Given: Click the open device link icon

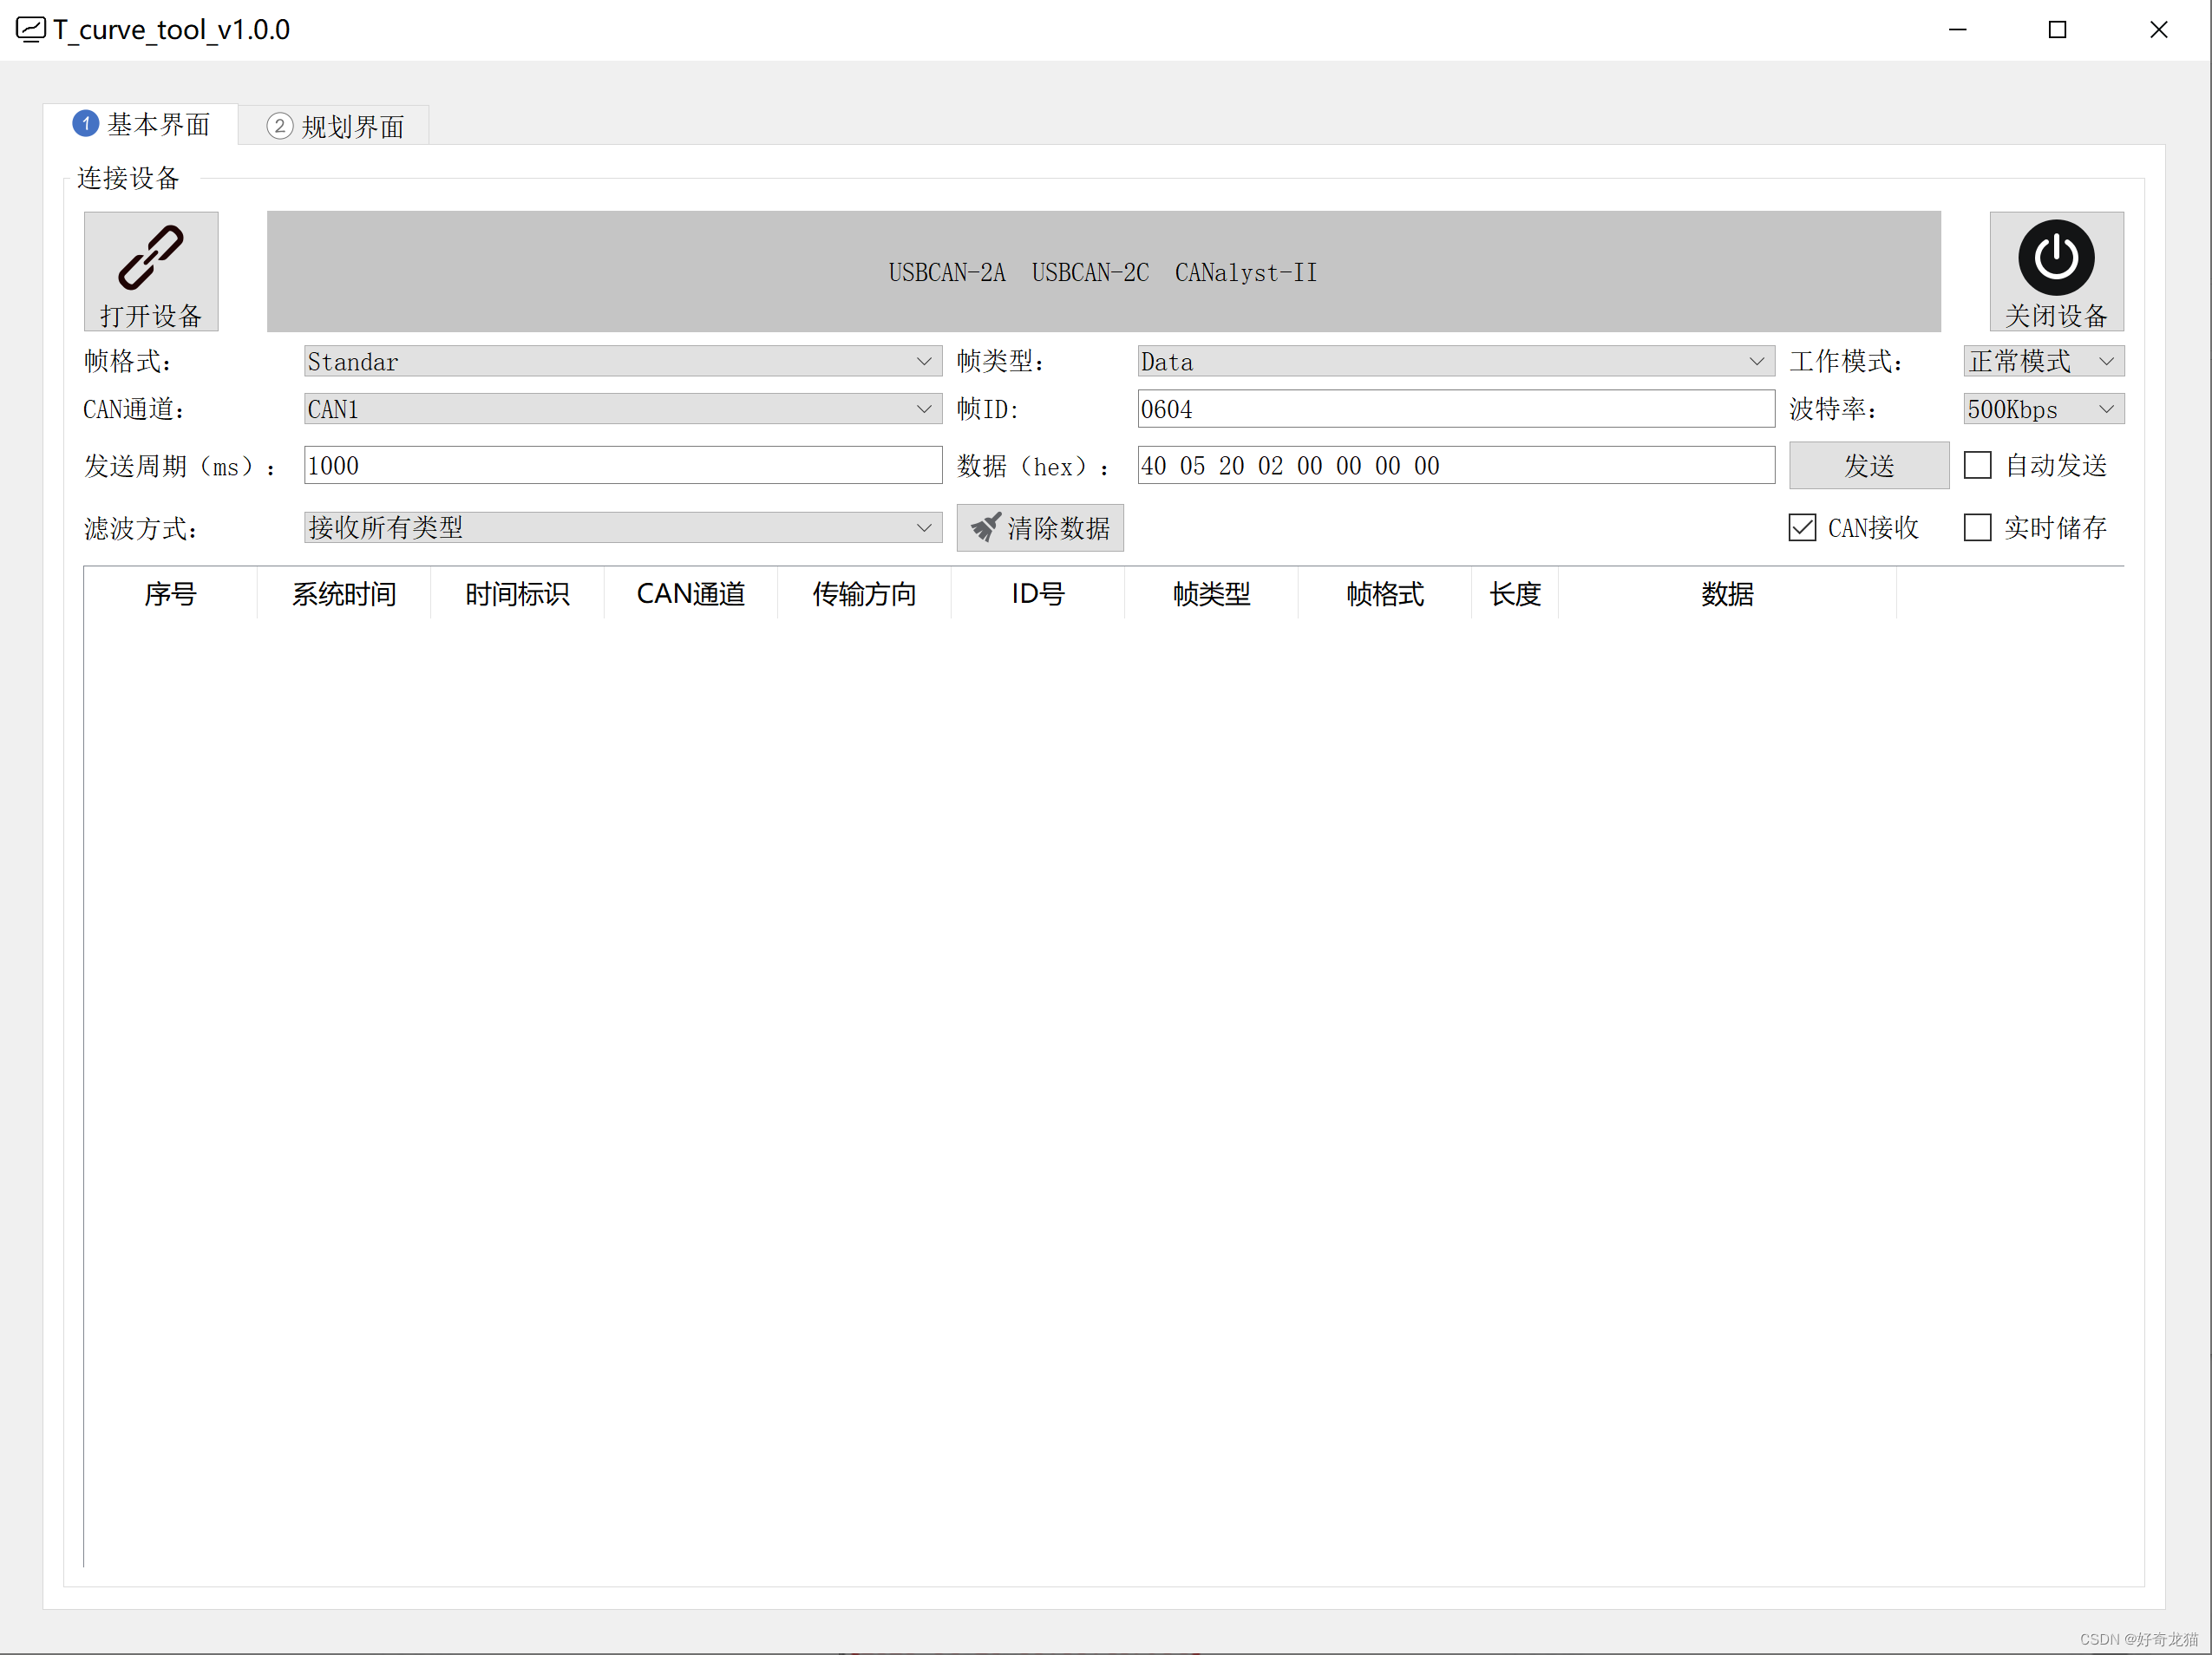Looking at the screenshot, I should pyautogui.click(x=153, y=270).
